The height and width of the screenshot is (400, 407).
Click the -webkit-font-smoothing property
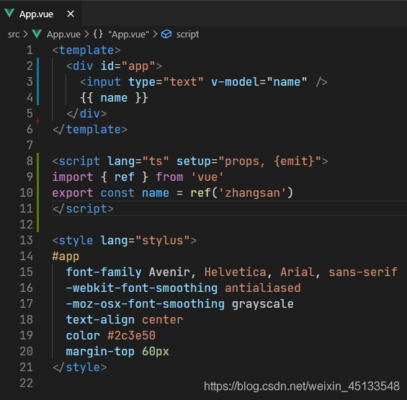pyautogui.click(x=142, y=288)
